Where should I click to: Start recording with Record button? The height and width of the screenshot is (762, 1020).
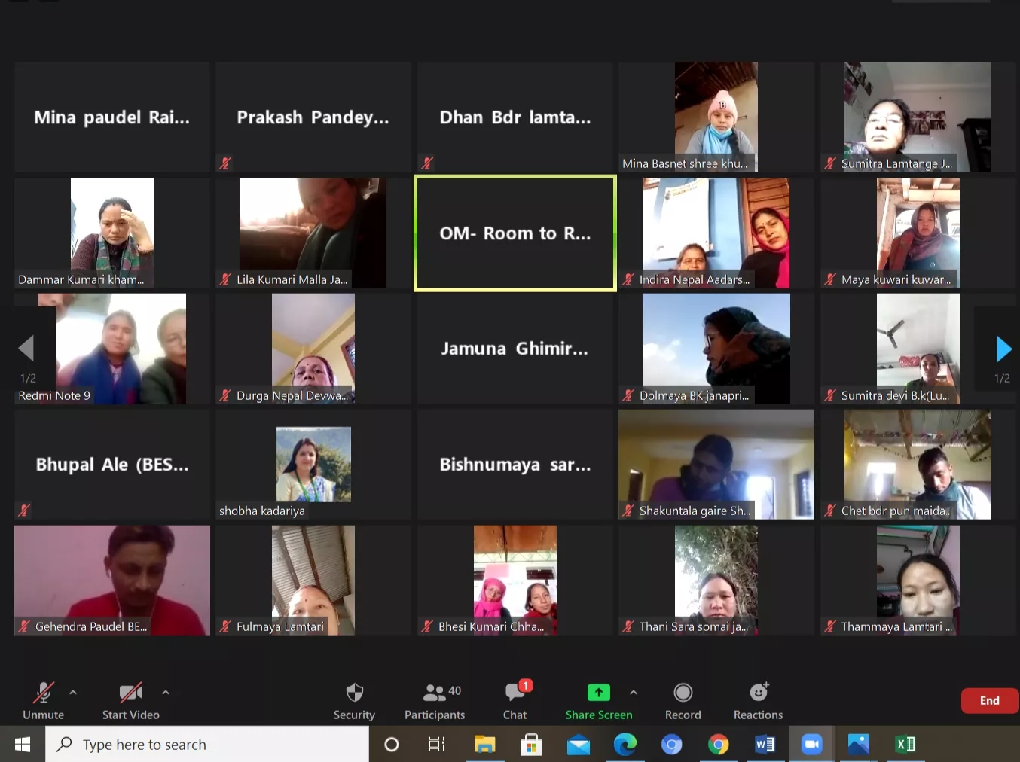(683, 701)
